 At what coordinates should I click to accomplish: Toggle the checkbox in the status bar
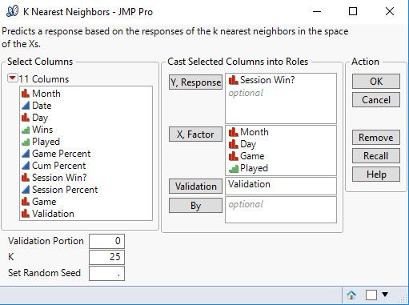click(x=371, y=295)
